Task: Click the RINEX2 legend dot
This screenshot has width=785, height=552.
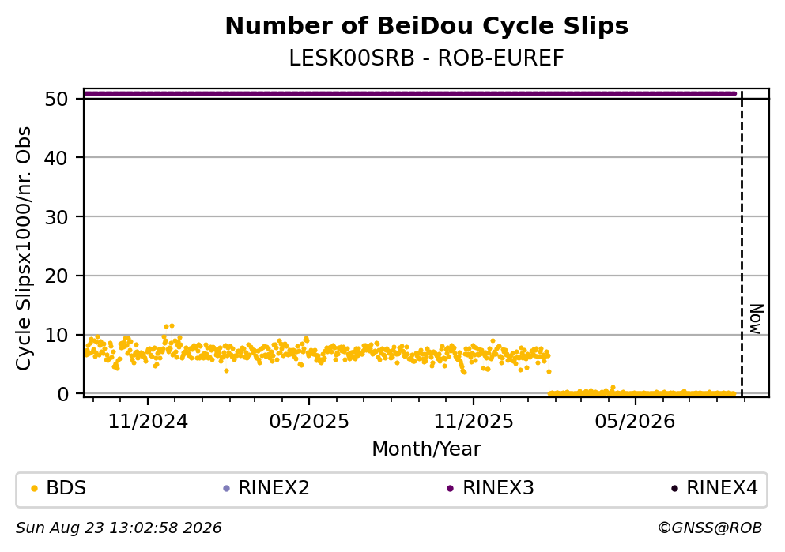Action: (226, 489)
